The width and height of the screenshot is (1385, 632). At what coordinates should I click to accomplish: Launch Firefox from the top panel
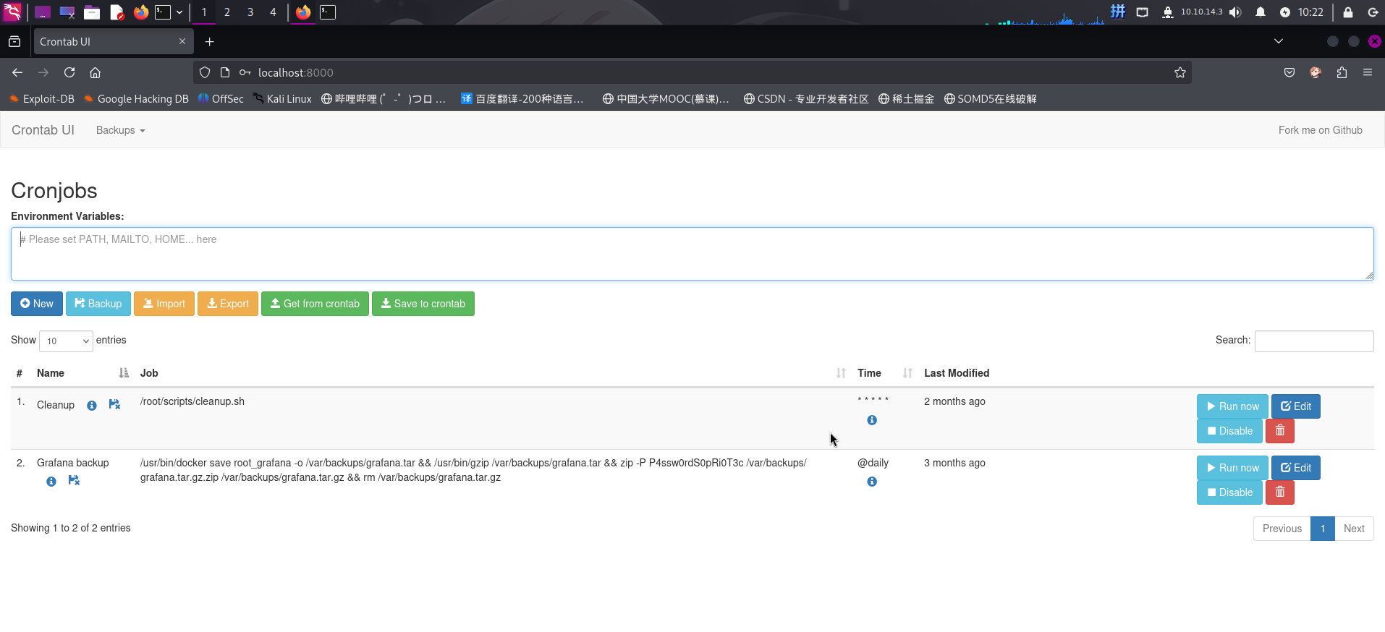pos(141,12)
